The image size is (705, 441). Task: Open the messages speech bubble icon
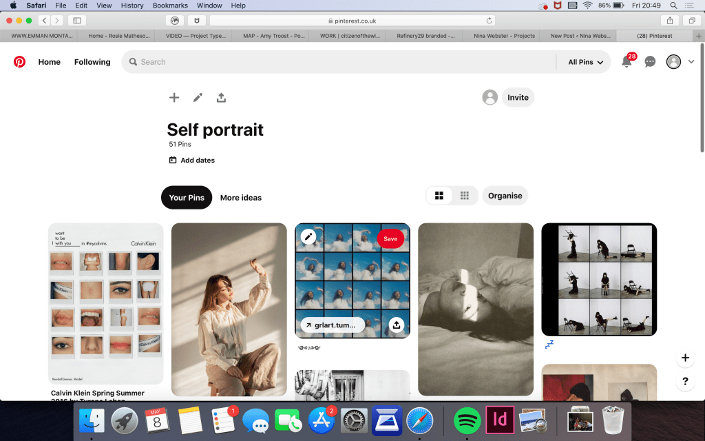click(x=650, y=62)
